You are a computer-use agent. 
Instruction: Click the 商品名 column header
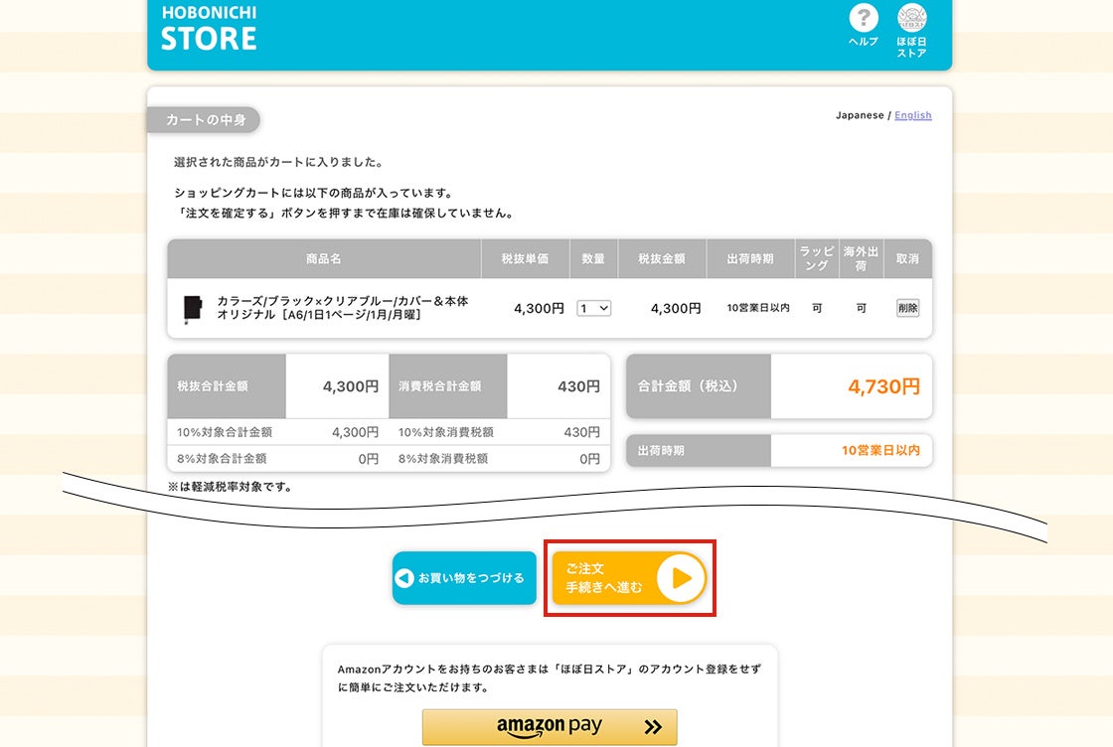(x=323, y=258)
